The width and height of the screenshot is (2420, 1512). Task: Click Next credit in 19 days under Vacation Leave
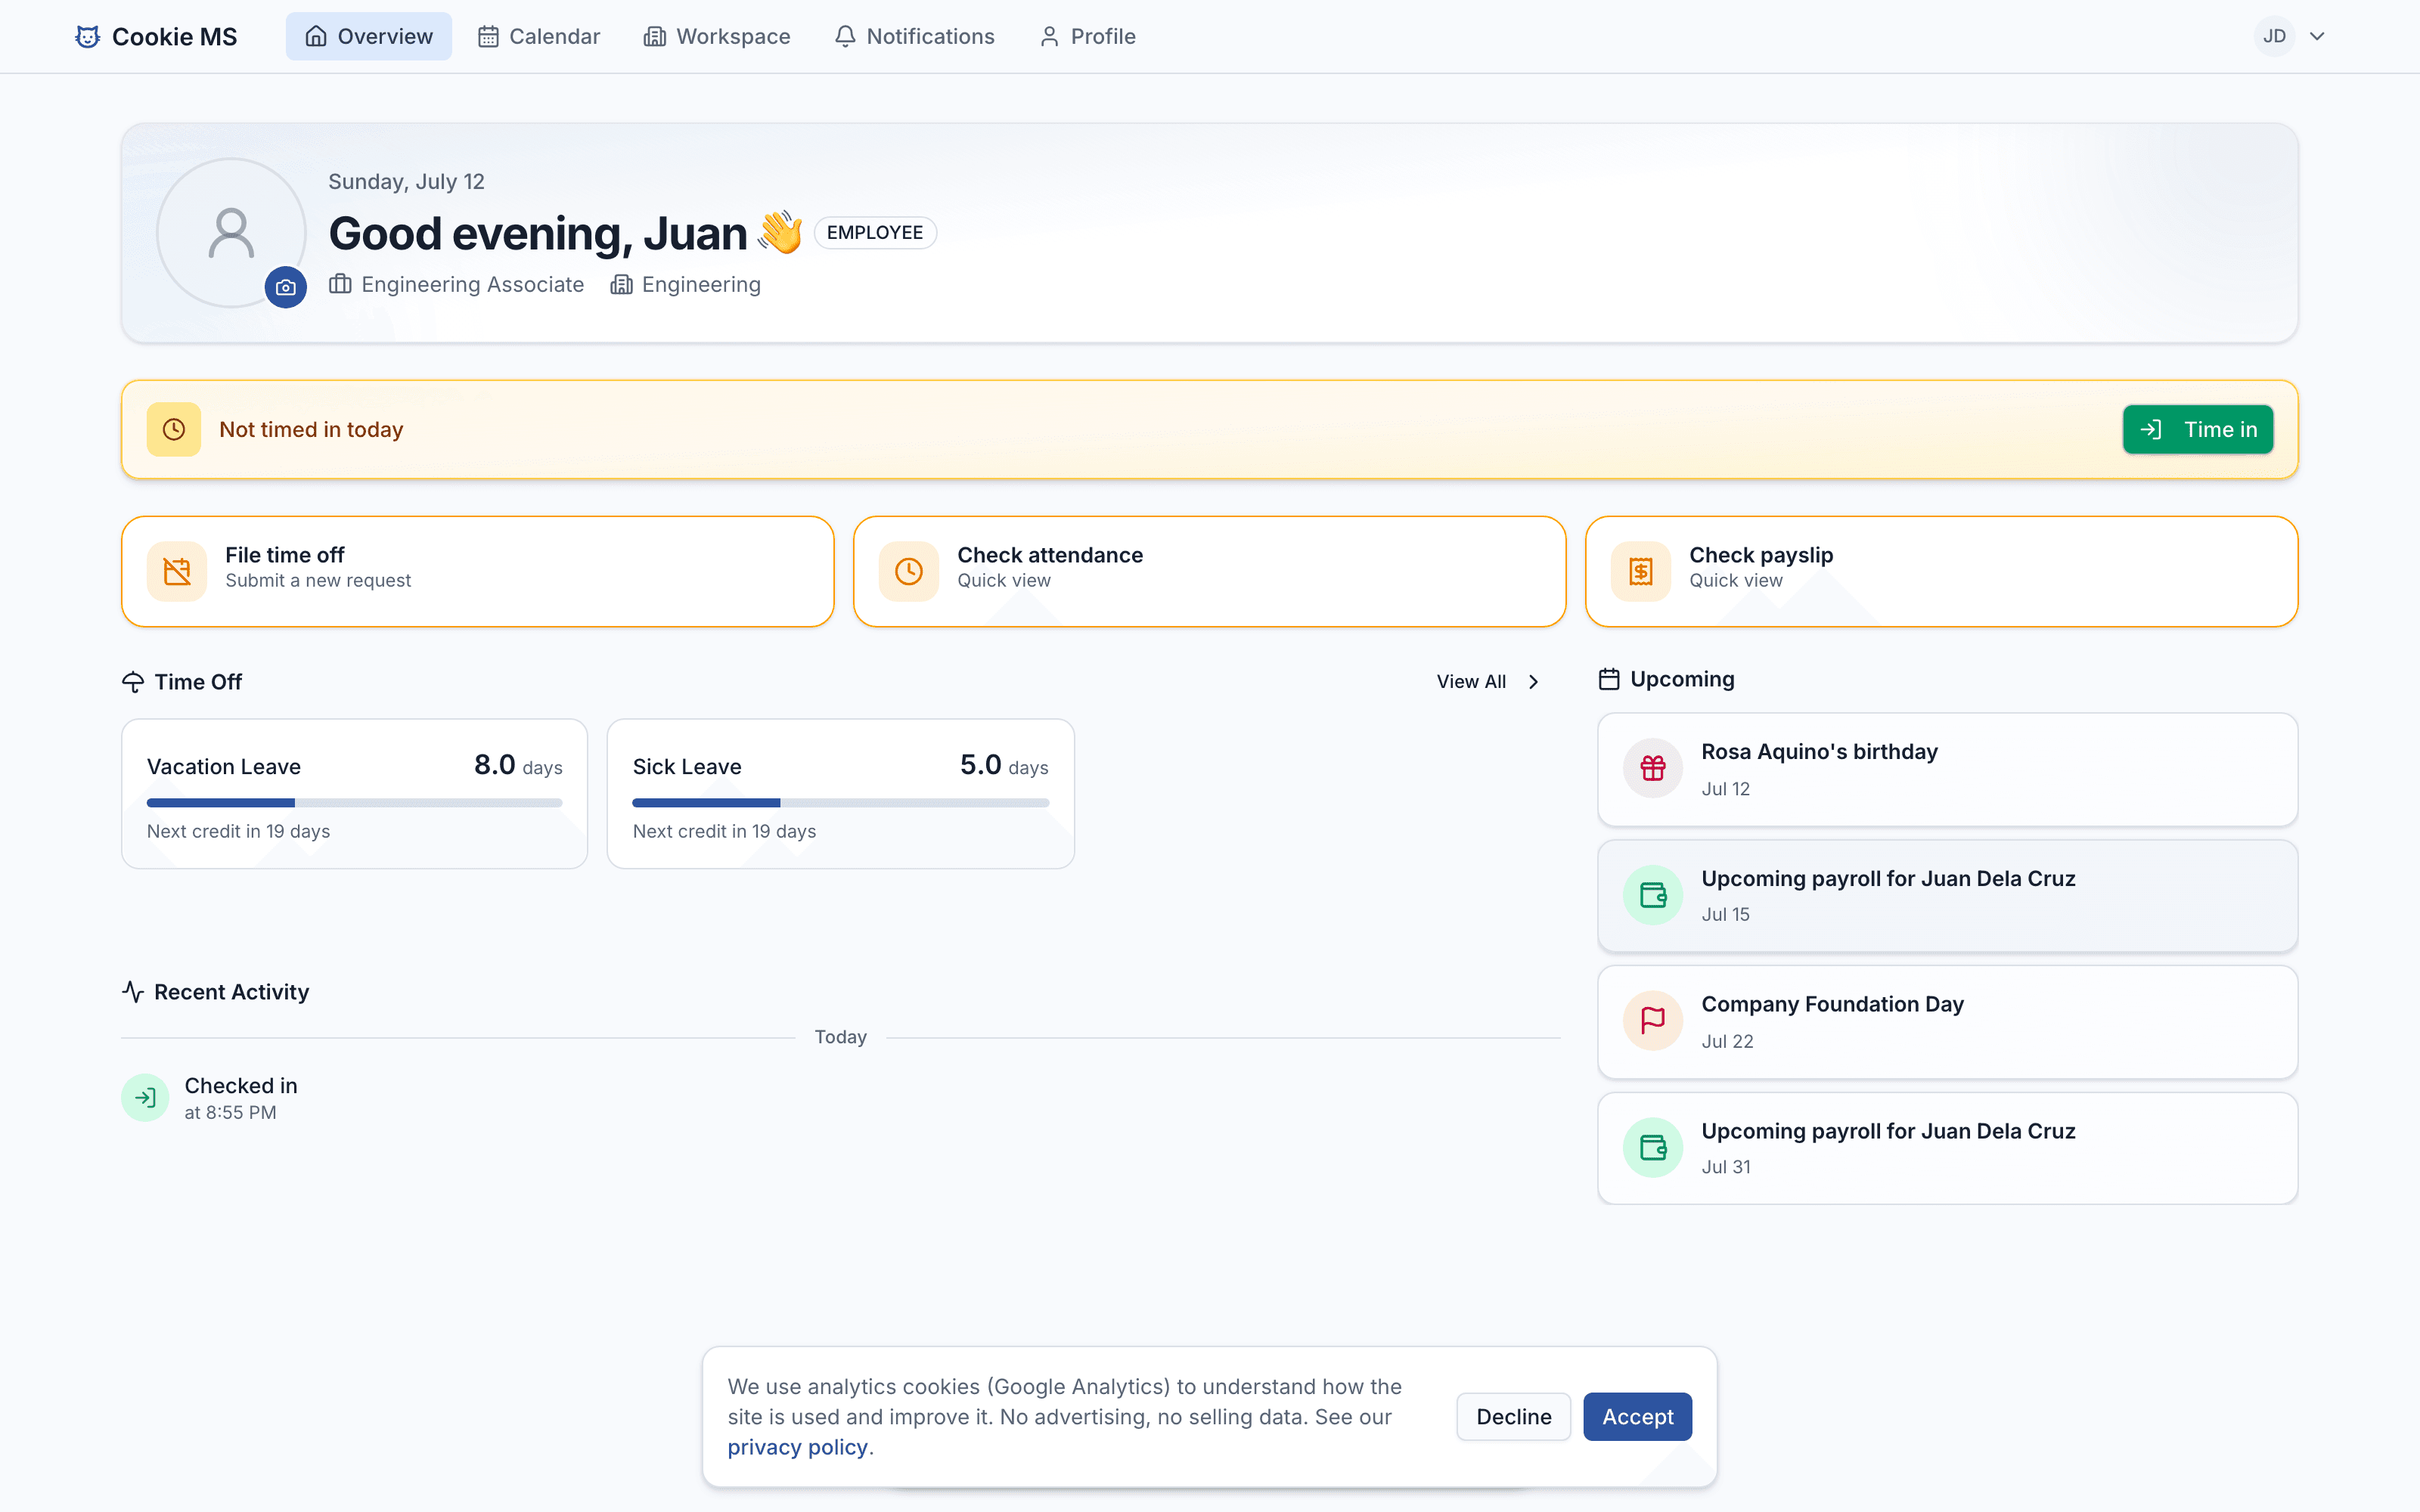238,832
